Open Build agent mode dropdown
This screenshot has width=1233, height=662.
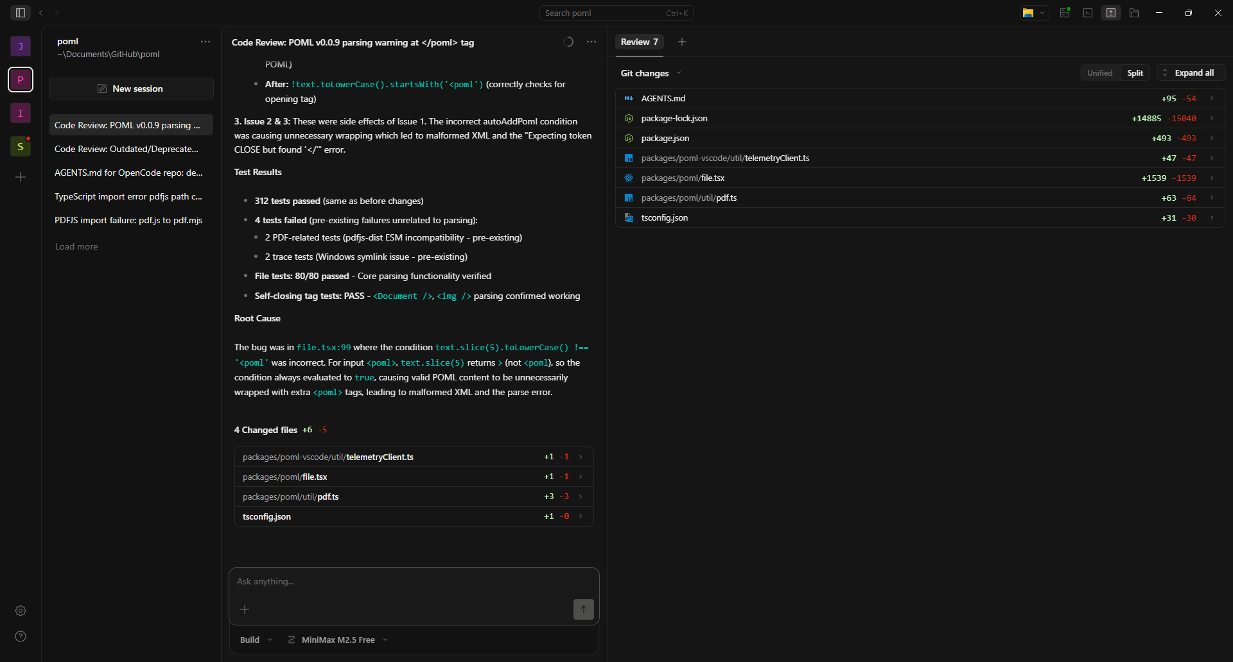(256, 640)
